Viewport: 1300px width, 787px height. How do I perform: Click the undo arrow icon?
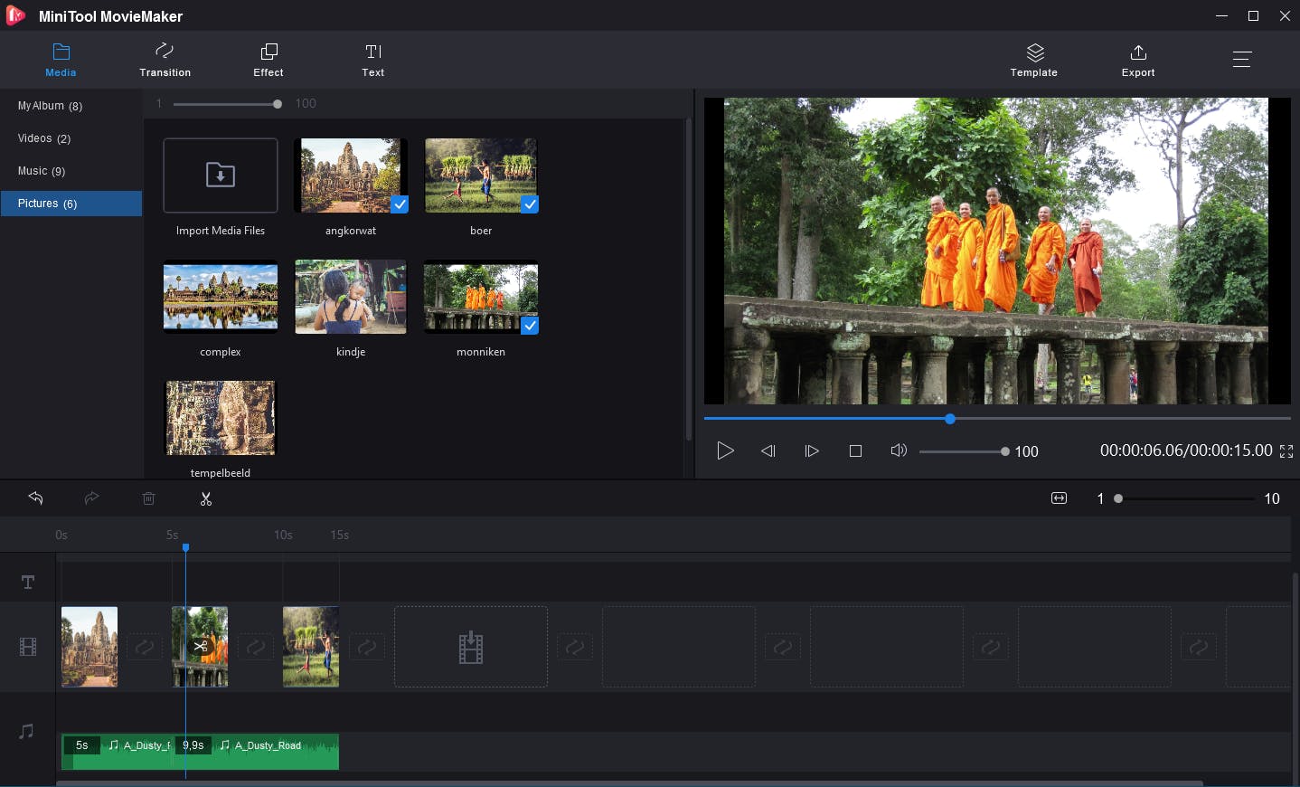35,498
